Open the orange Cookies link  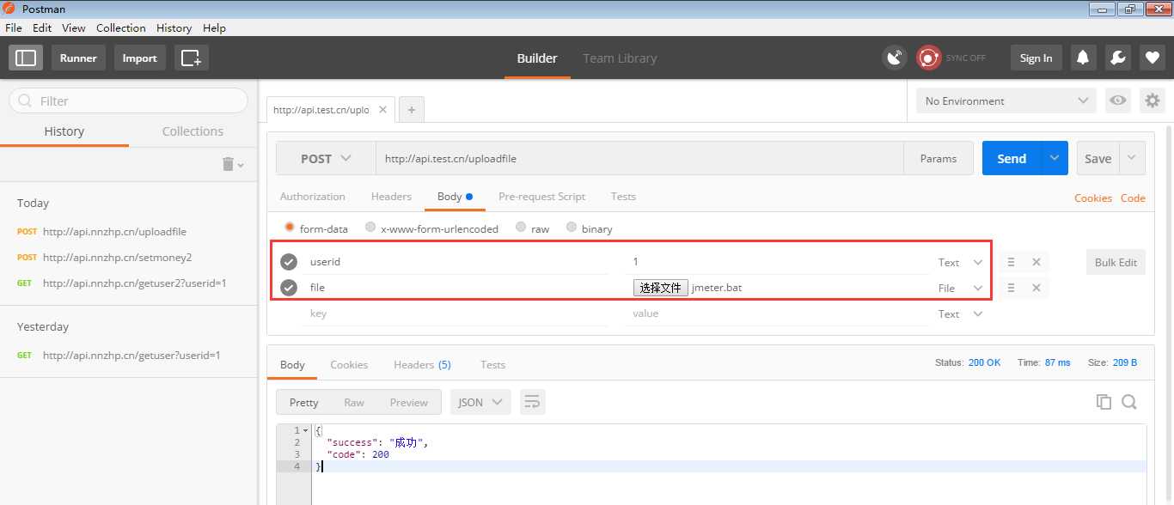click(1093, 198)
